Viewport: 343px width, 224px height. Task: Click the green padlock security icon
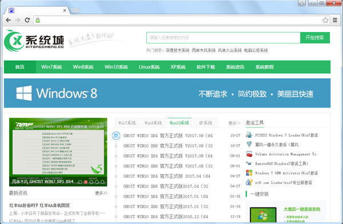pos(38,21)
